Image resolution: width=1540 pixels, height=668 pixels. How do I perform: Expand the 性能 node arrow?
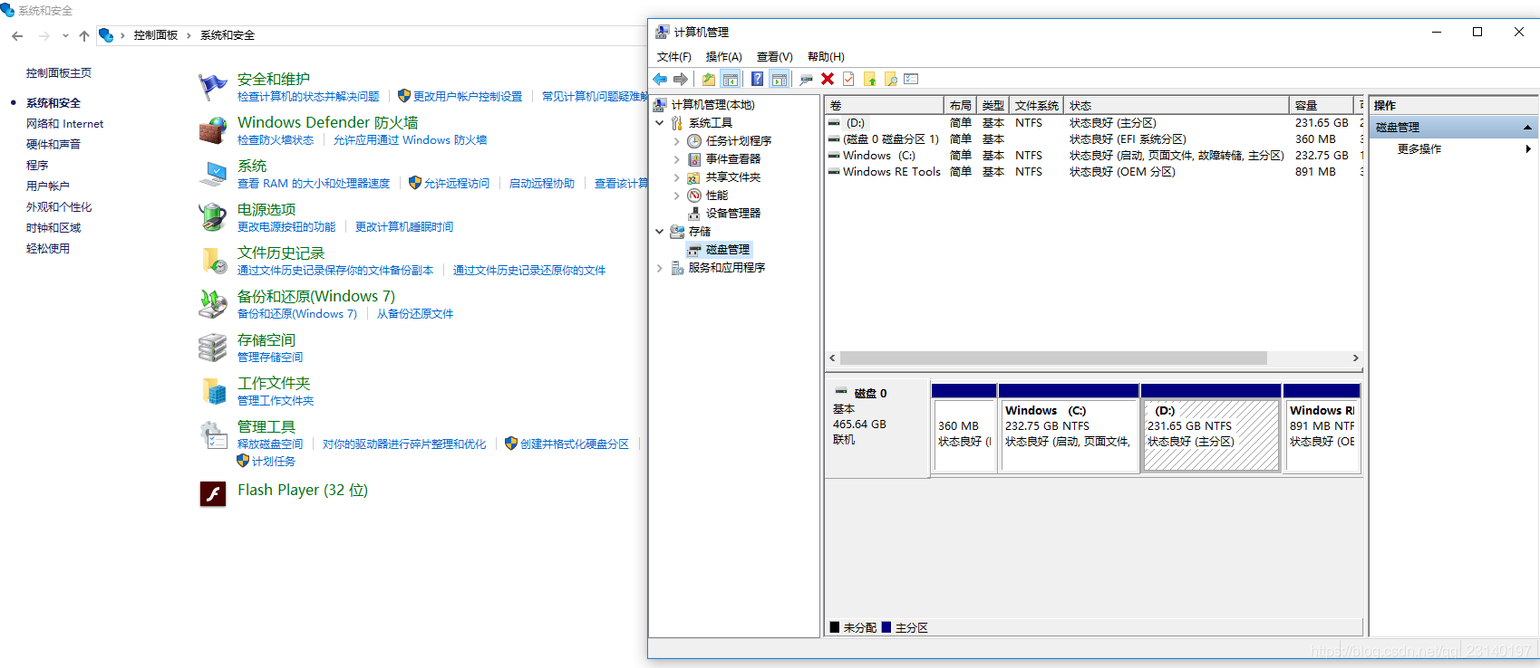click(x=676, y=196)
